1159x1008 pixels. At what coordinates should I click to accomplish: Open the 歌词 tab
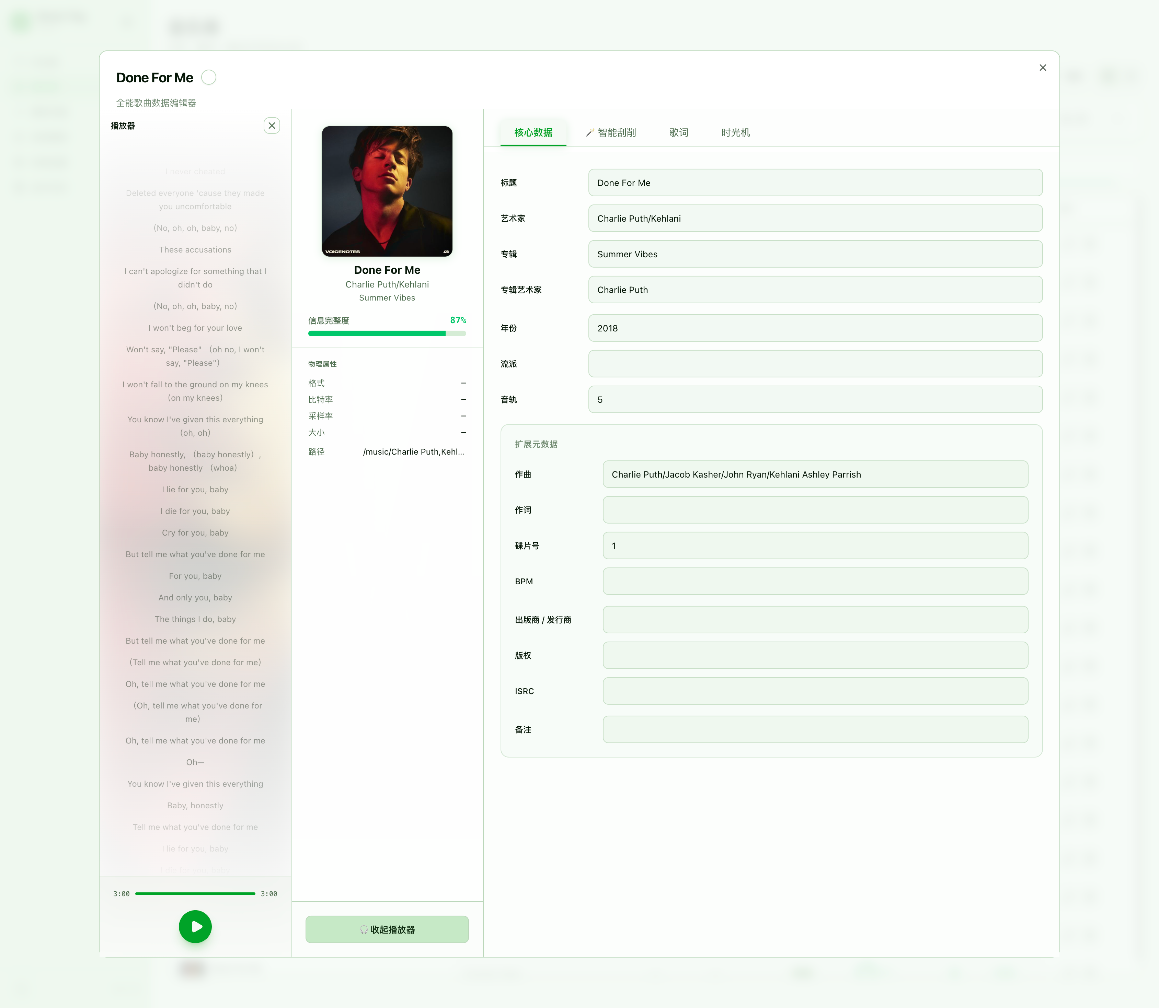[x=679, y=133]
